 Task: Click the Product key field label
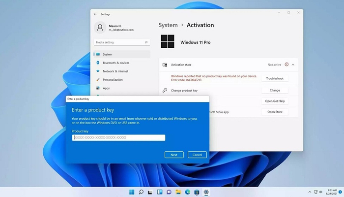80,131
